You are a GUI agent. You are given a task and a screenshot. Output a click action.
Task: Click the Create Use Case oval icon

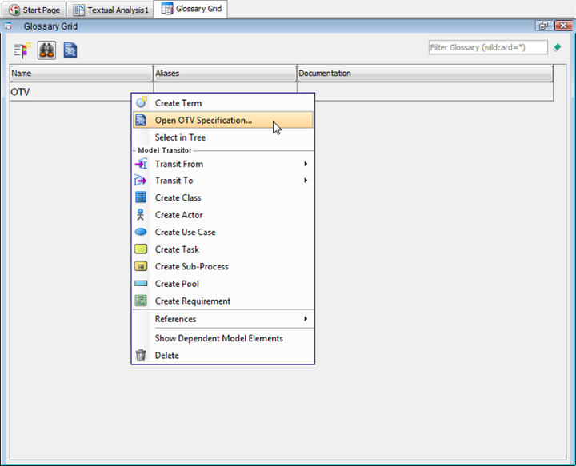point(141,232)
